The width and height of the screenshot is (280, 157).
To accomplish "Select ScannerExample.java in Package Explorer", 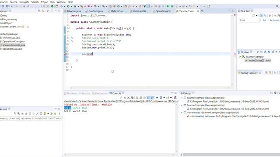I will pyautogui.click(x=14, y=45).
